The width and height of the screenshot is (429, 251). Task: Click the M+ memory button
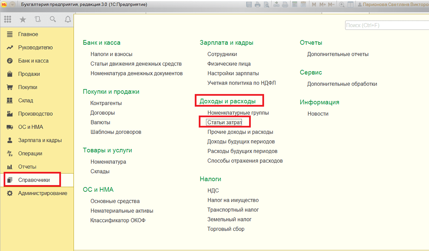pos(323,5)
